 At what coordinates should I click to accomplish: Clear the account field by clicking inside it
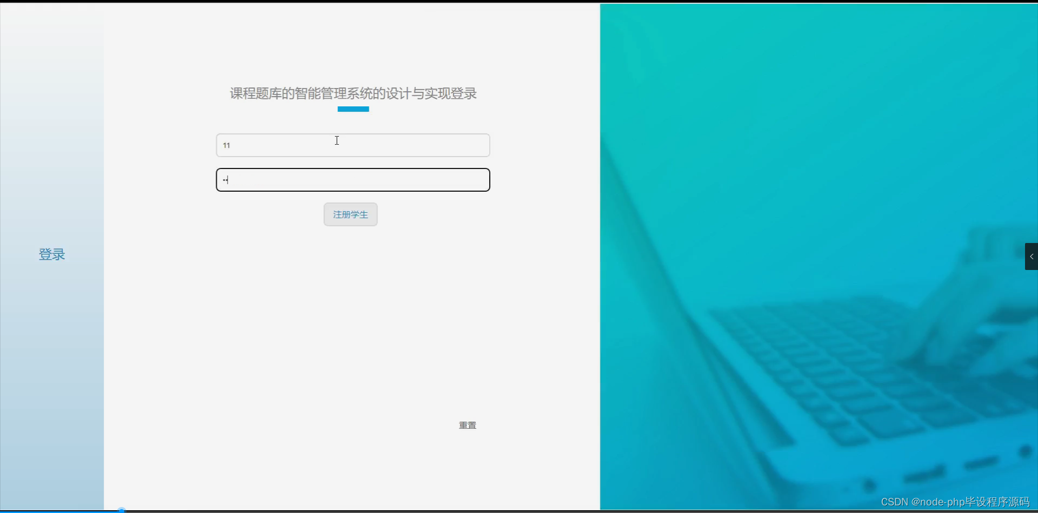[x=352, y=145]
